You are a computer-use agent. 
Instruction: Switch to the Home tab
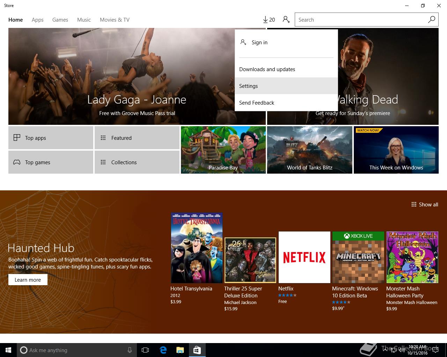(x=16, y=20)
